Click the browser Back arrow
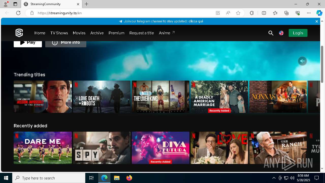This screenshot has width=325, height=183. click(7, 13)
